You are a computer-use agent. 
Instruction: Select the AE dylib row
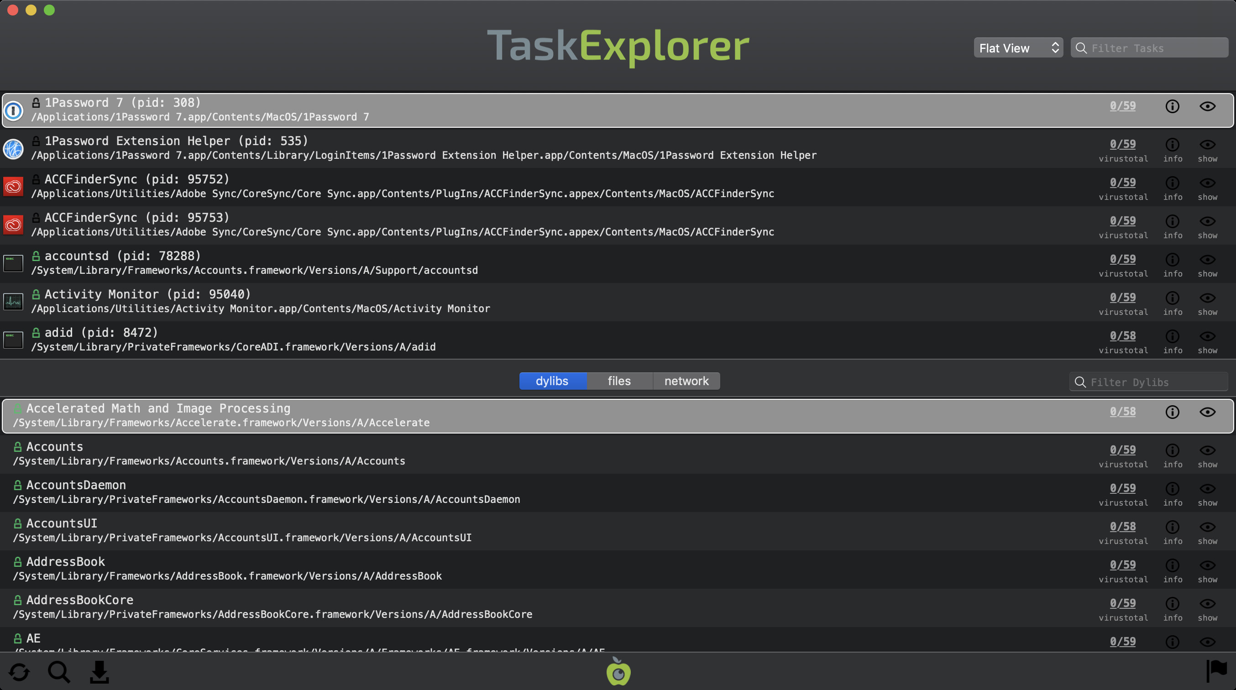click(618, 640)
